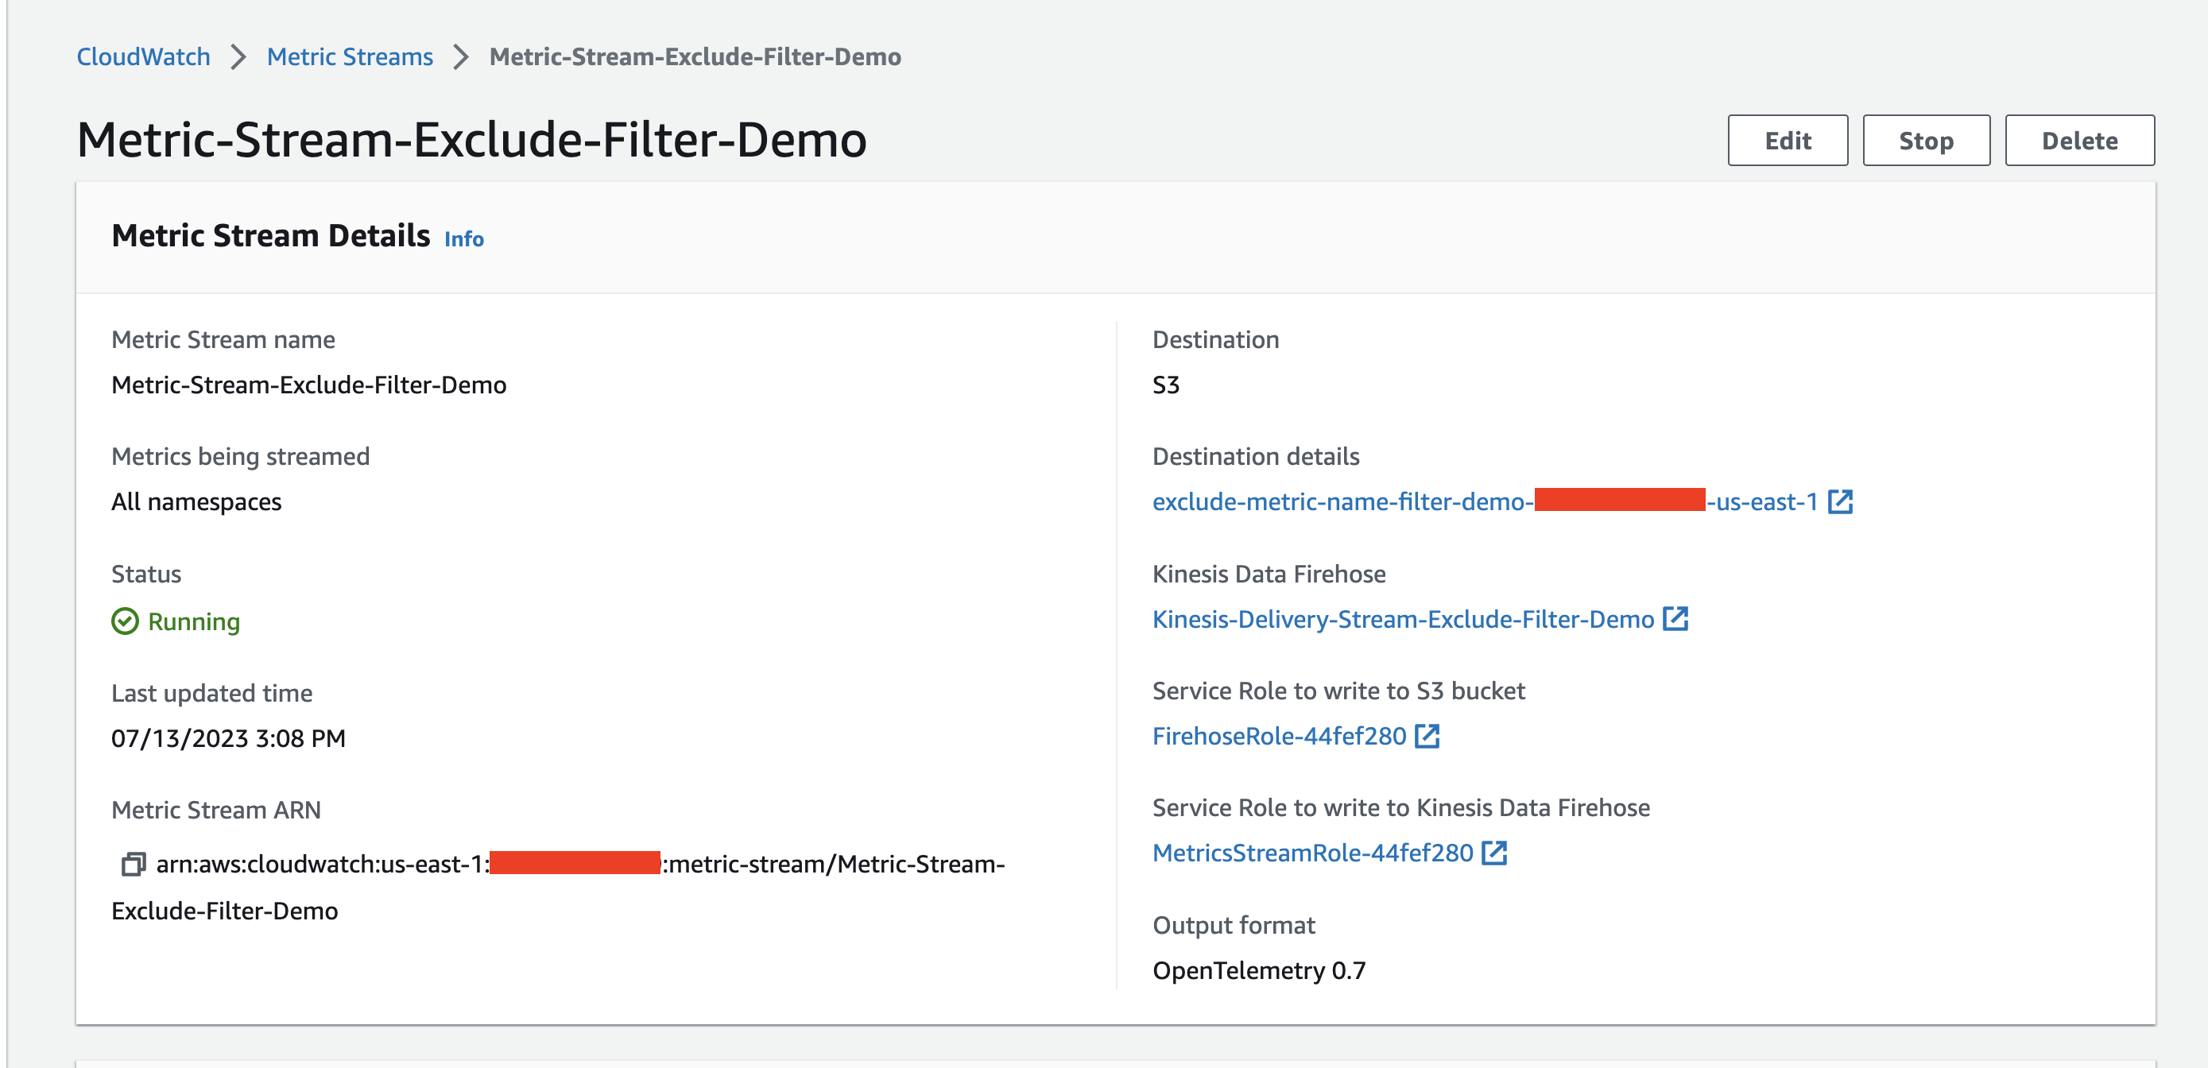Open the exclude-metric-name-filter-demo destination bucket link
This screenshot has height=1068, width=2208.
click(1457, 502)
